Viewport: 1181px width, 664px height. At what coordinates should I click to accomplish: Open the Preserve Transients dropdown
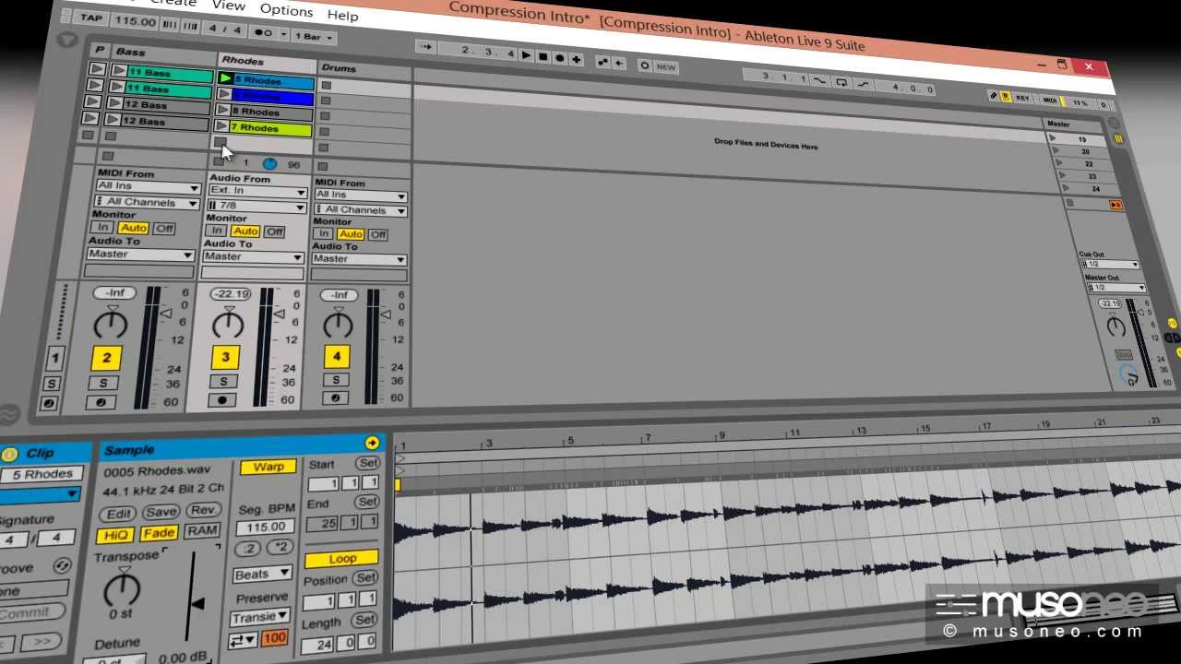coord(261,617)
